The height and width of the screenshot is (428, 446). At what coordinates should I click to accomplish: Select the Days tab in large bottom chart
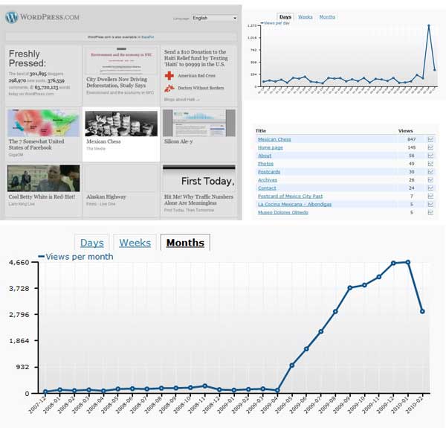point(92,243)
